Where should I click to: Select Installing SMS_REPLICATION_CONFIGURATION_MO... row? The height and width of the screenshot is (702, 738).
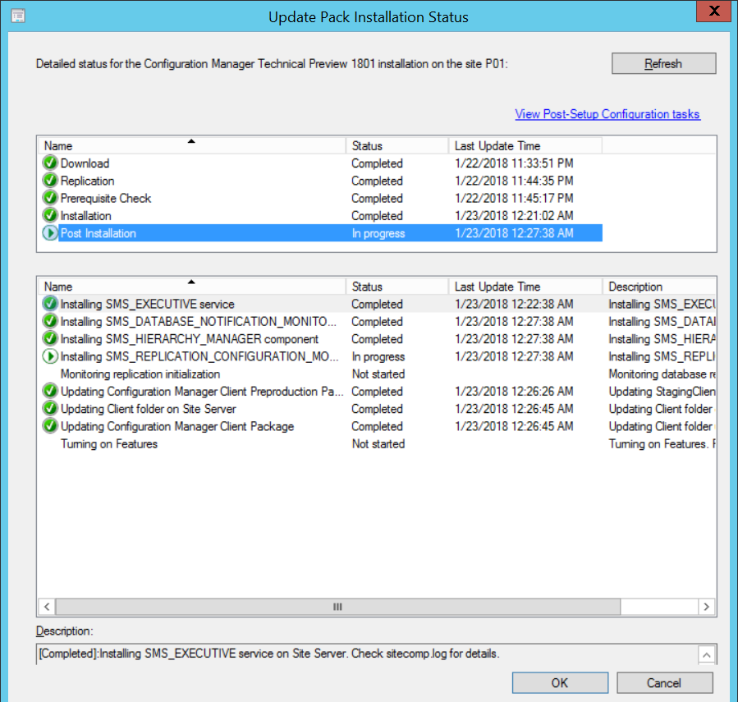[x=377, y=356]
